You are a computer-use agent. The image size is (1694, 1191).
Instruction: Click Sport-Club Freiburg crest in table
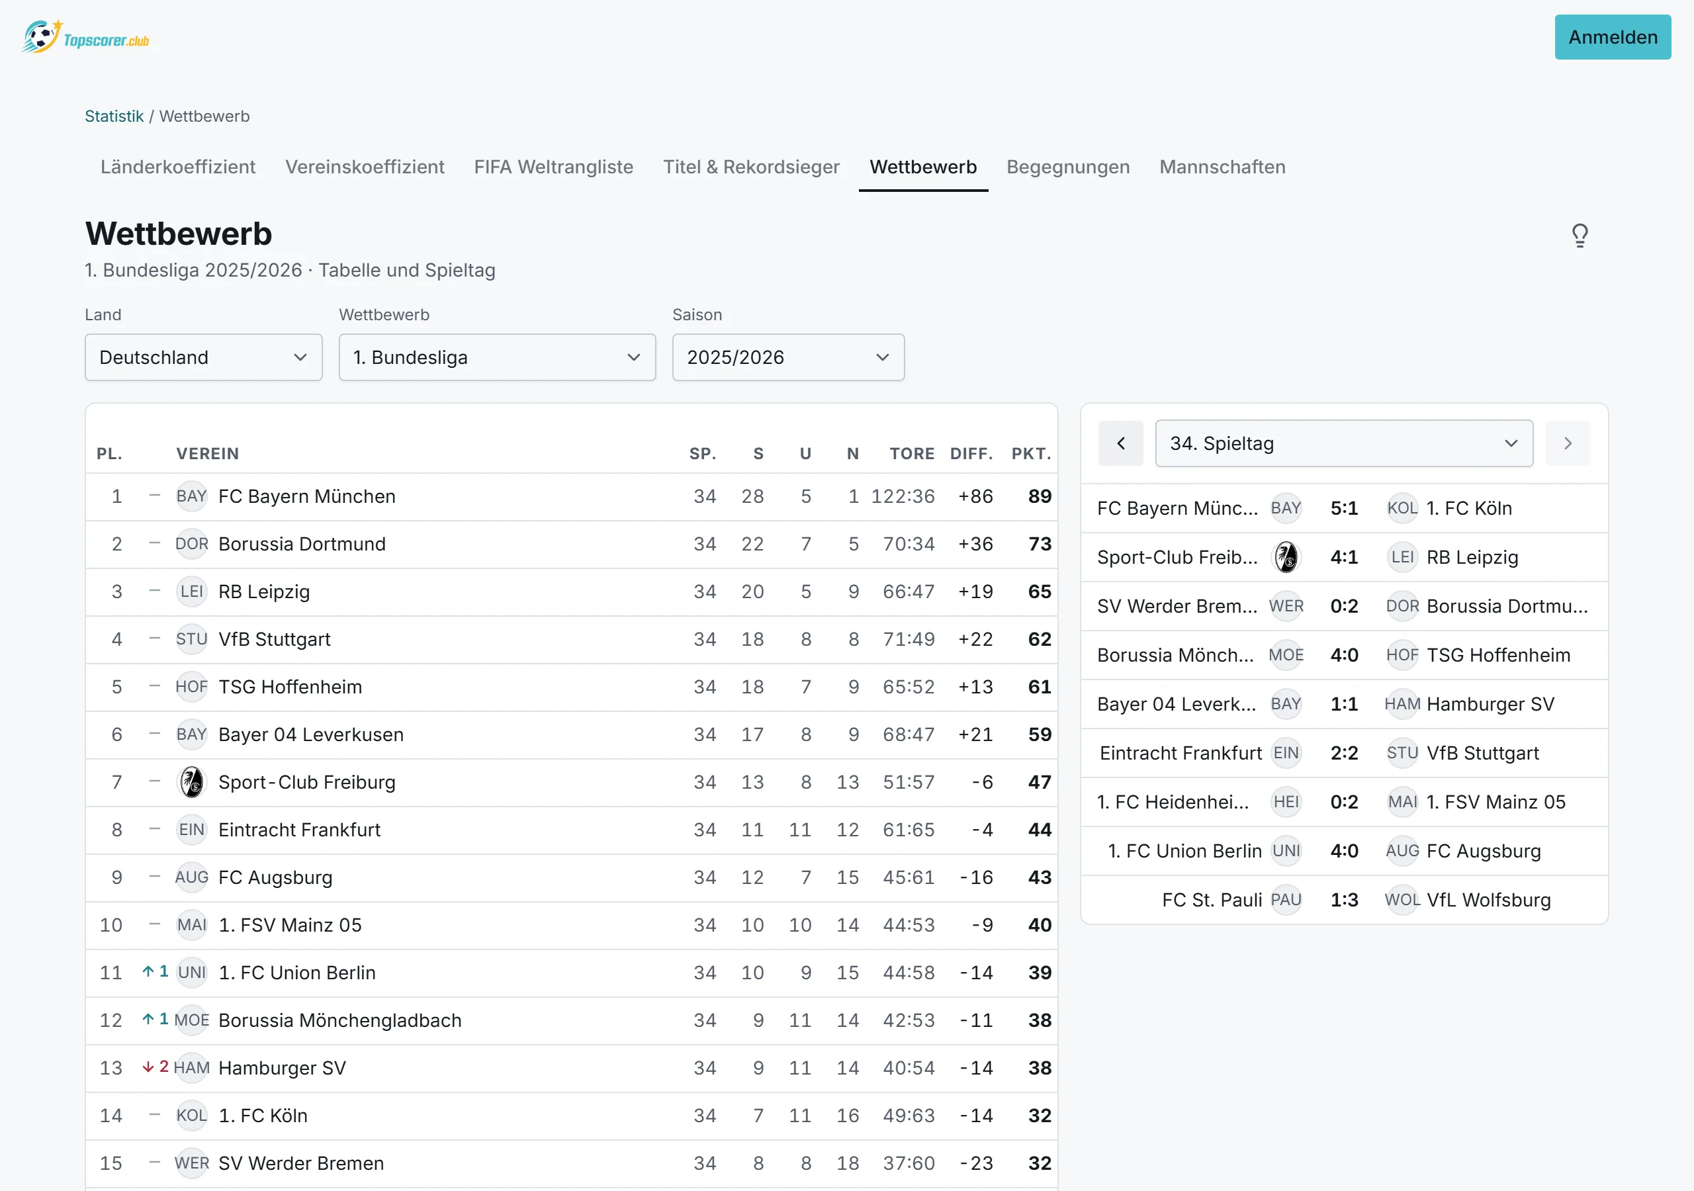(x=192, y=782)
